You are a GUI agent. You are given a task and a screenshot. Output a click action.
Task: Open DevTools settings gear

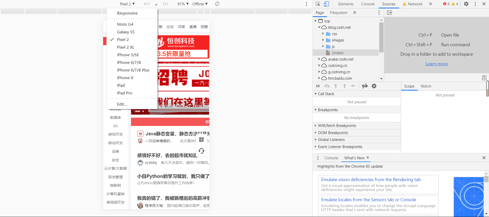[466, 4]
